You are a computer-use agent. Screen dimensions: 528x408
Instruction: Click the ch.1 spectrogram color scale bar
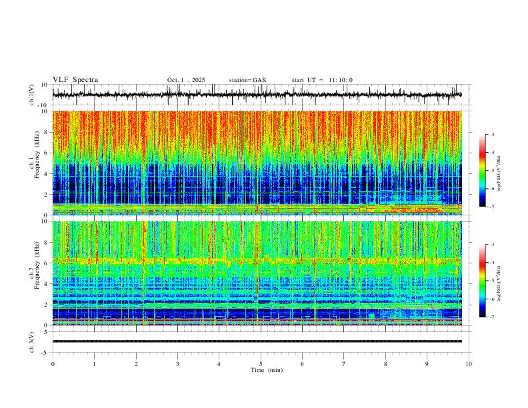pos(482,171)
